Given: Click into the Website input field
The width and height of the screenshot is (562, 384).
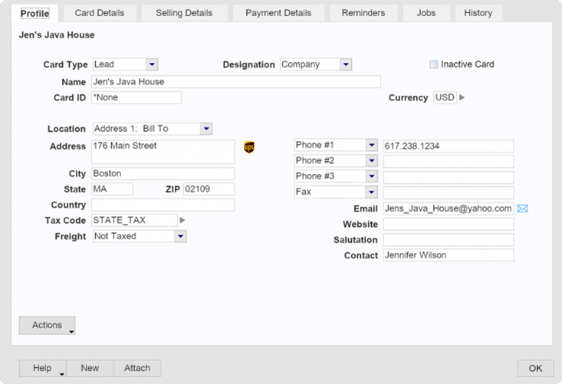Looking at the screenshot, I should [448, 225].
